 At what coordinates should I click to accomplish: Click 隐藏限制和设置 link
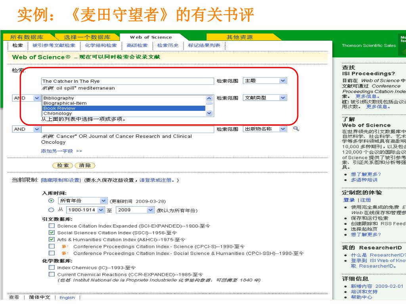tap(61, 180)
